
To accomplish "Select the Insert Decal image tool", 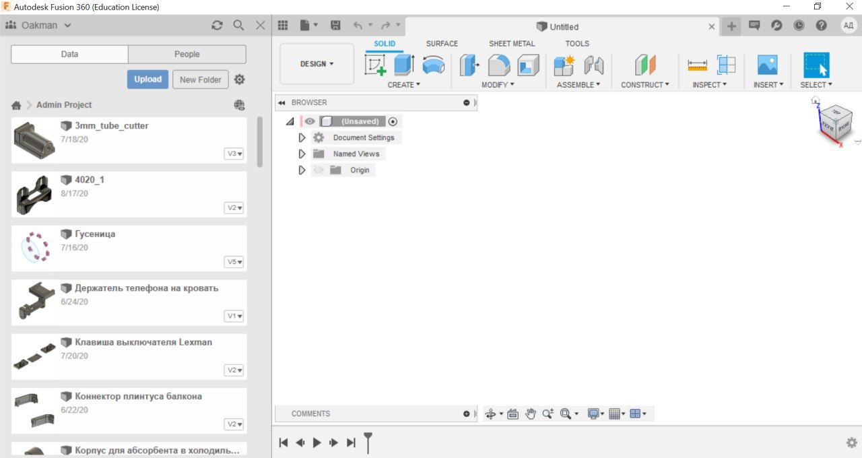I will [768, 65].
